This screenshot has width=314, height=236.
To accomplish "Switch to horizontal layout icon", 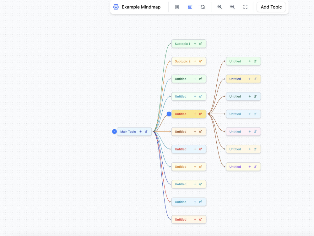I will click(177, 7).
